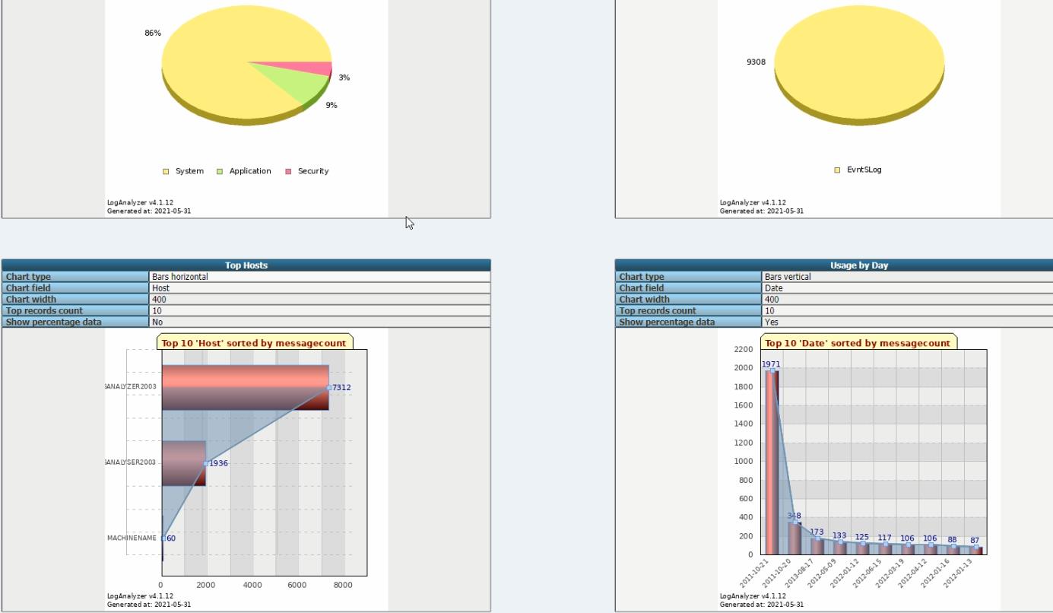Click the largest red horizontal host bar
The width and height of the screenshot is (1053, 613).
[245, 387]
